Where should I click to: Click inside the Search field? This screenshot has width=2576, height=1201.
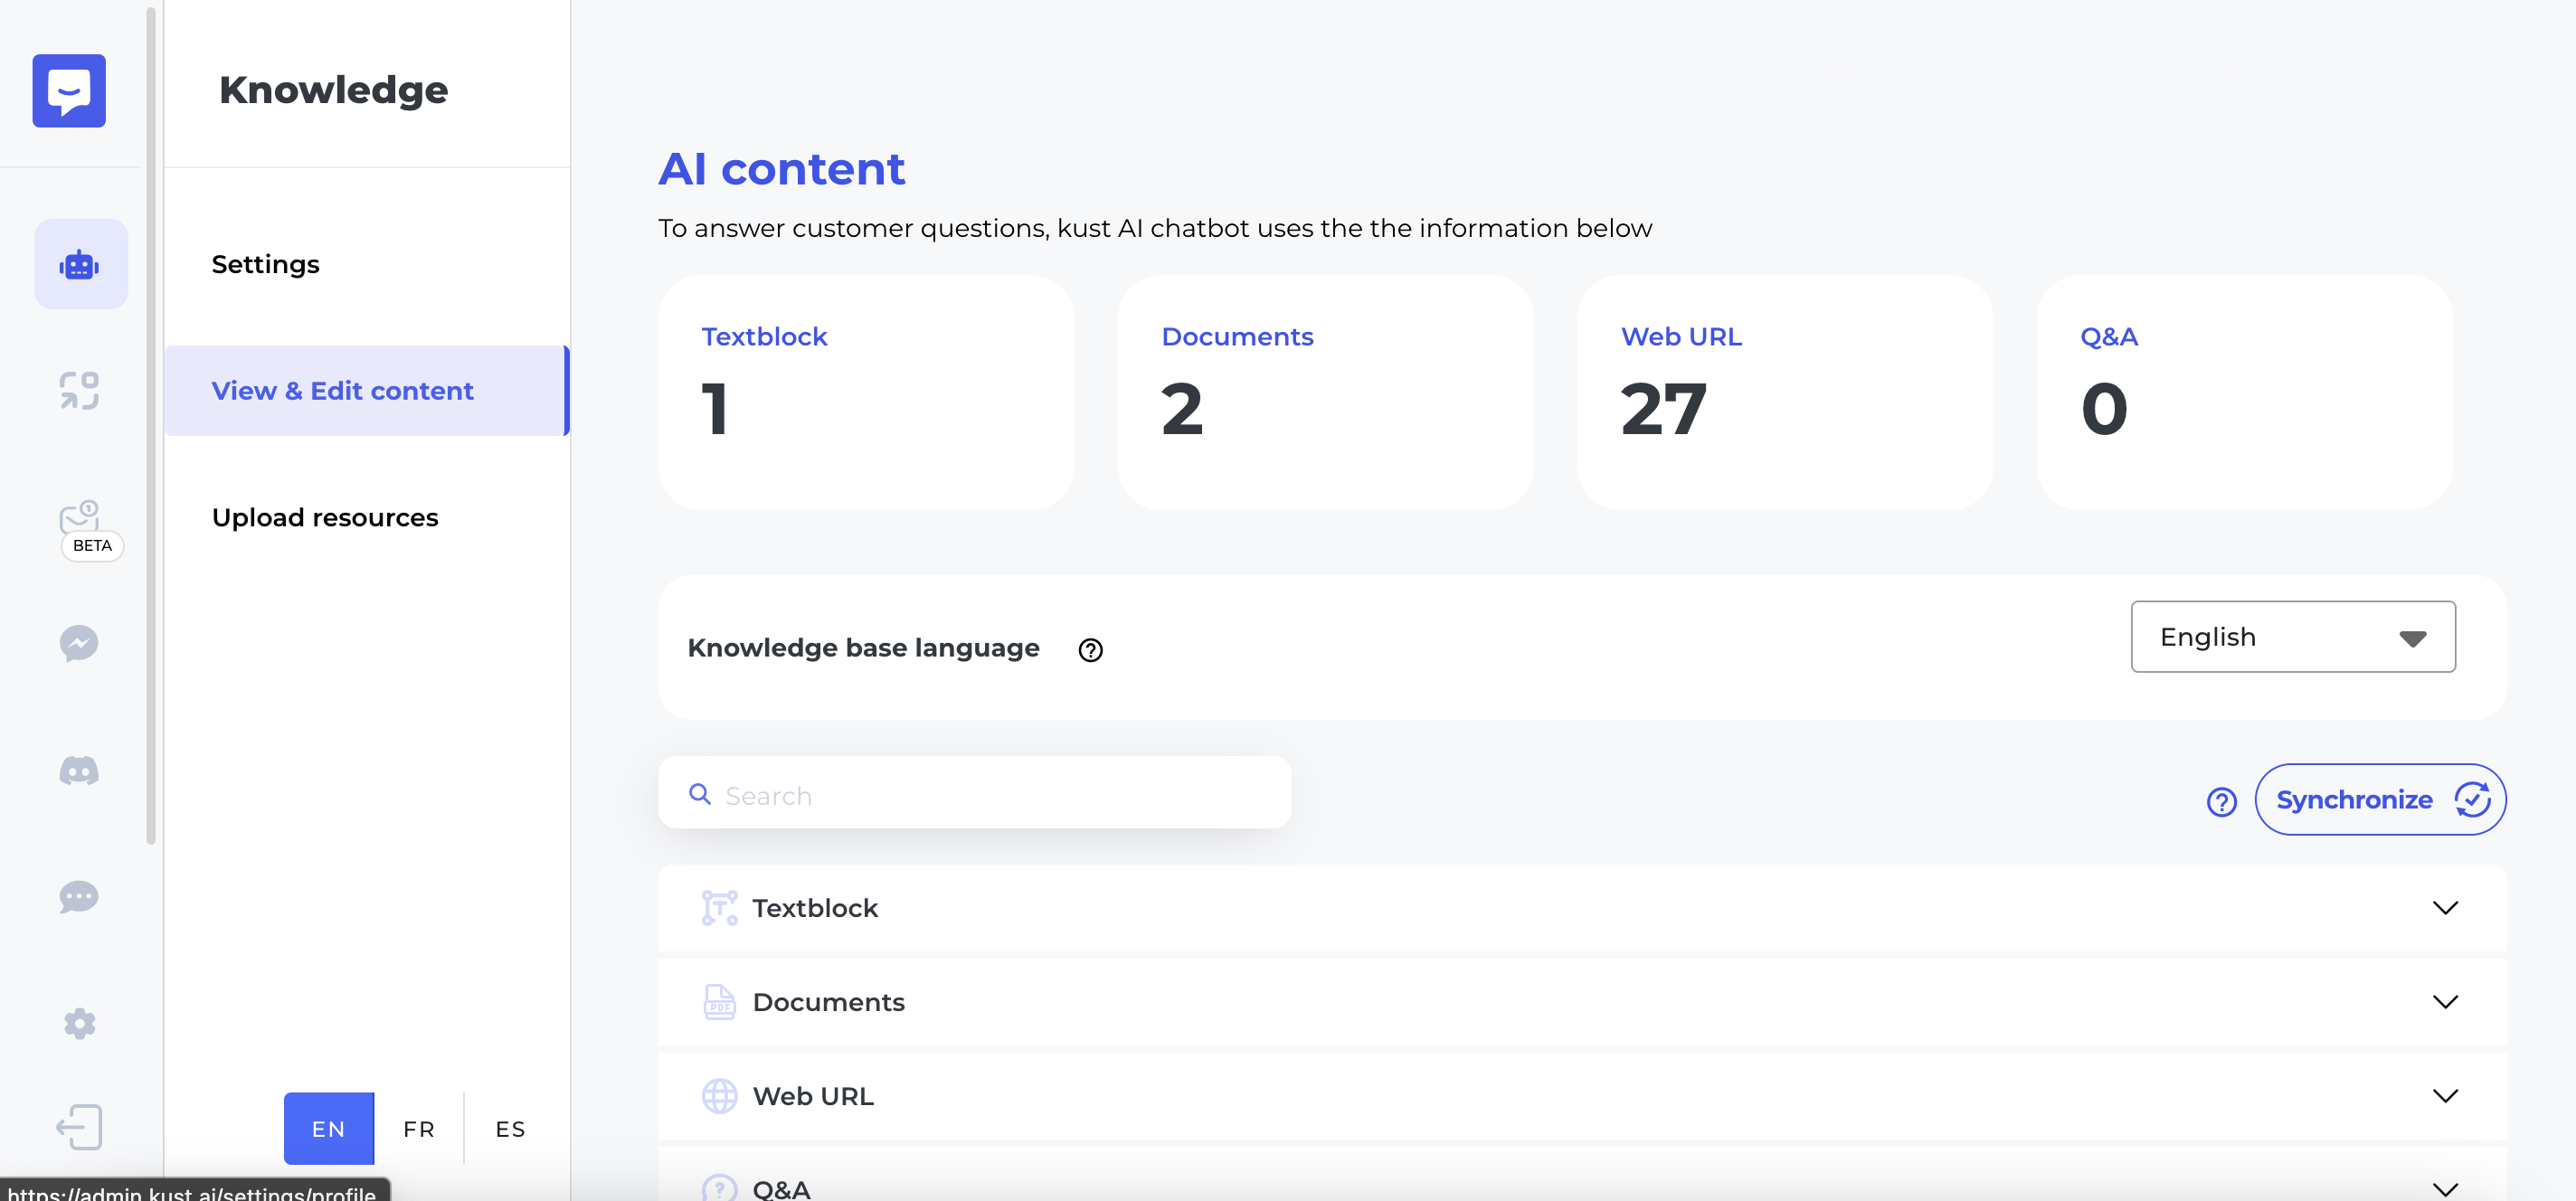[975, 794]
